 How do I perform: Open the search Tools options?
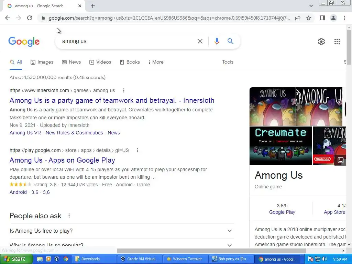(228, 62)
